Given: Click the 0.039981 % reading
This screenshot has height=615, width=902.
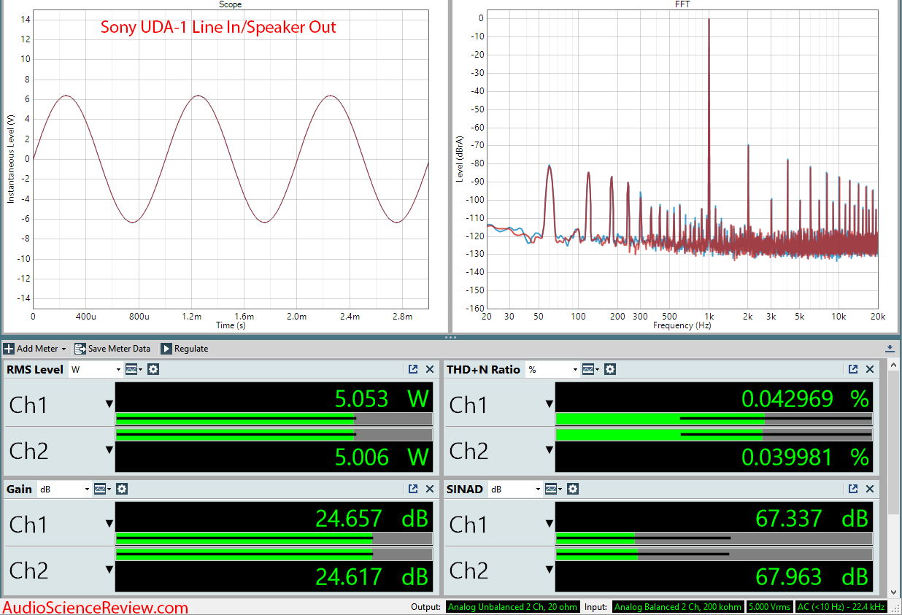Looking at the screenshot, I should tap(806, 457).
